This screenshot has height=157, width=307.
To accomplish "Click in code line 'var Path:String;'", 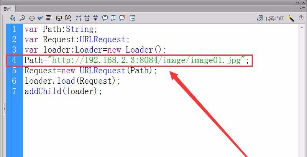I will pyautogui.click(x=61, y=29).
